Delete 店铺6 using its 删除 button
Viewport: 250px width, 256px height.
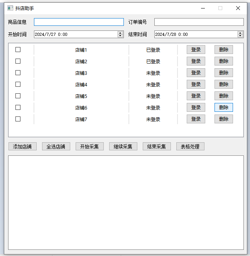tap(223, 108)
